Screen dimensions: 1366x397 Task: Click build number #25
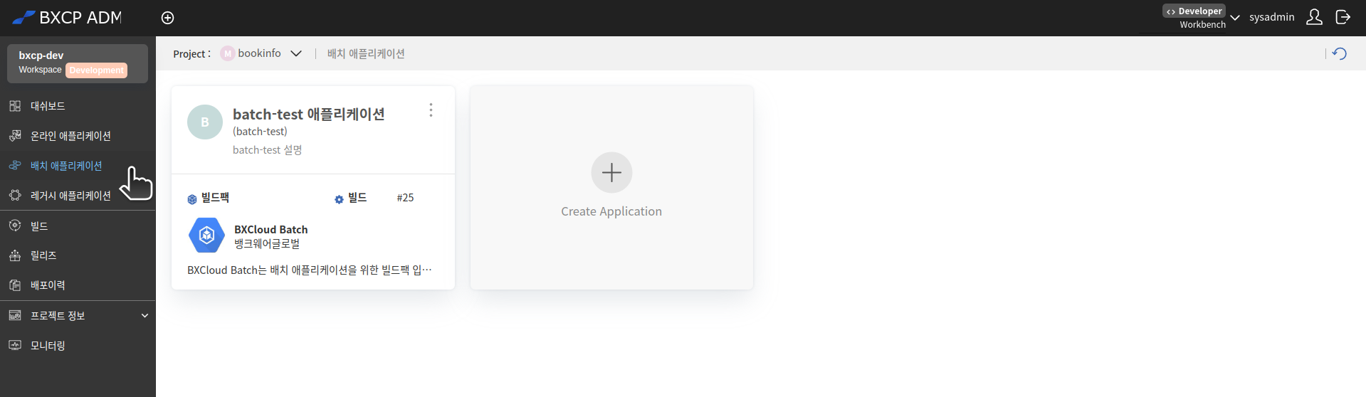(x=405, y=198)
